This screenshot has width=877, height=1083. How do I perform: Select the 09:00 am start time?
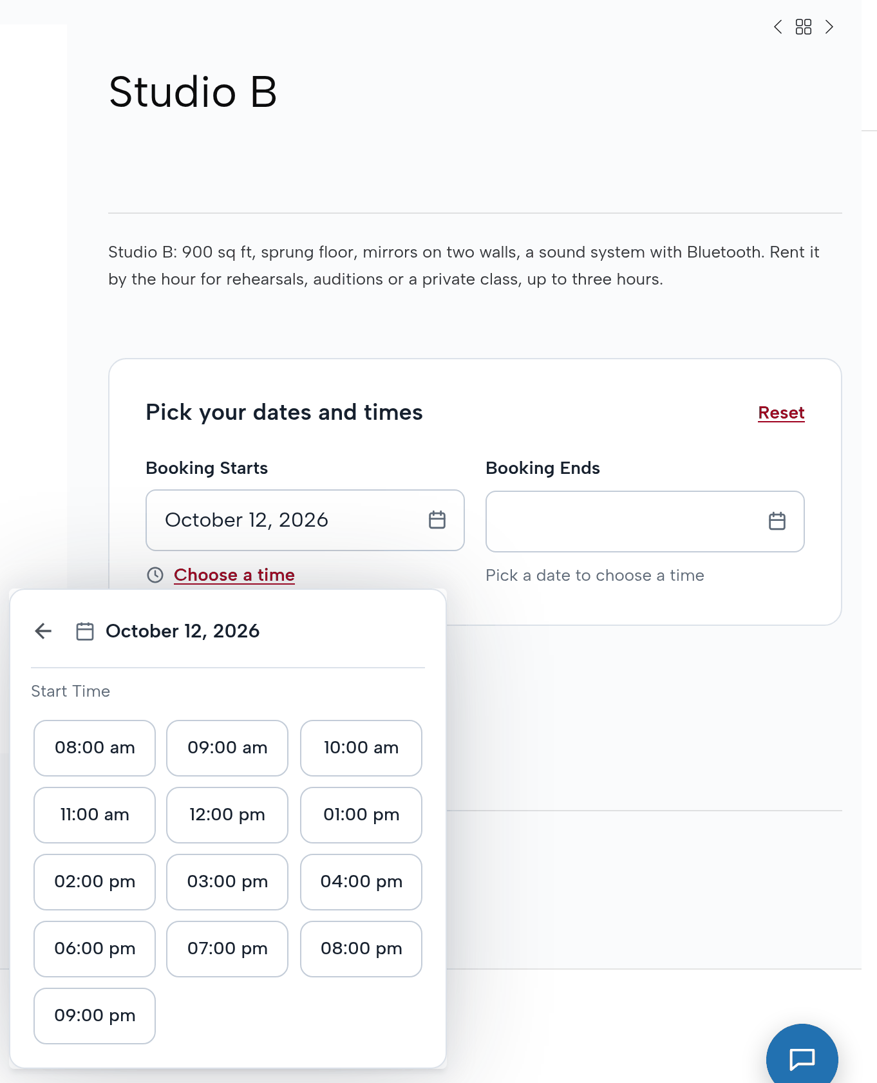pyautogui.click(x=227, y=748)
